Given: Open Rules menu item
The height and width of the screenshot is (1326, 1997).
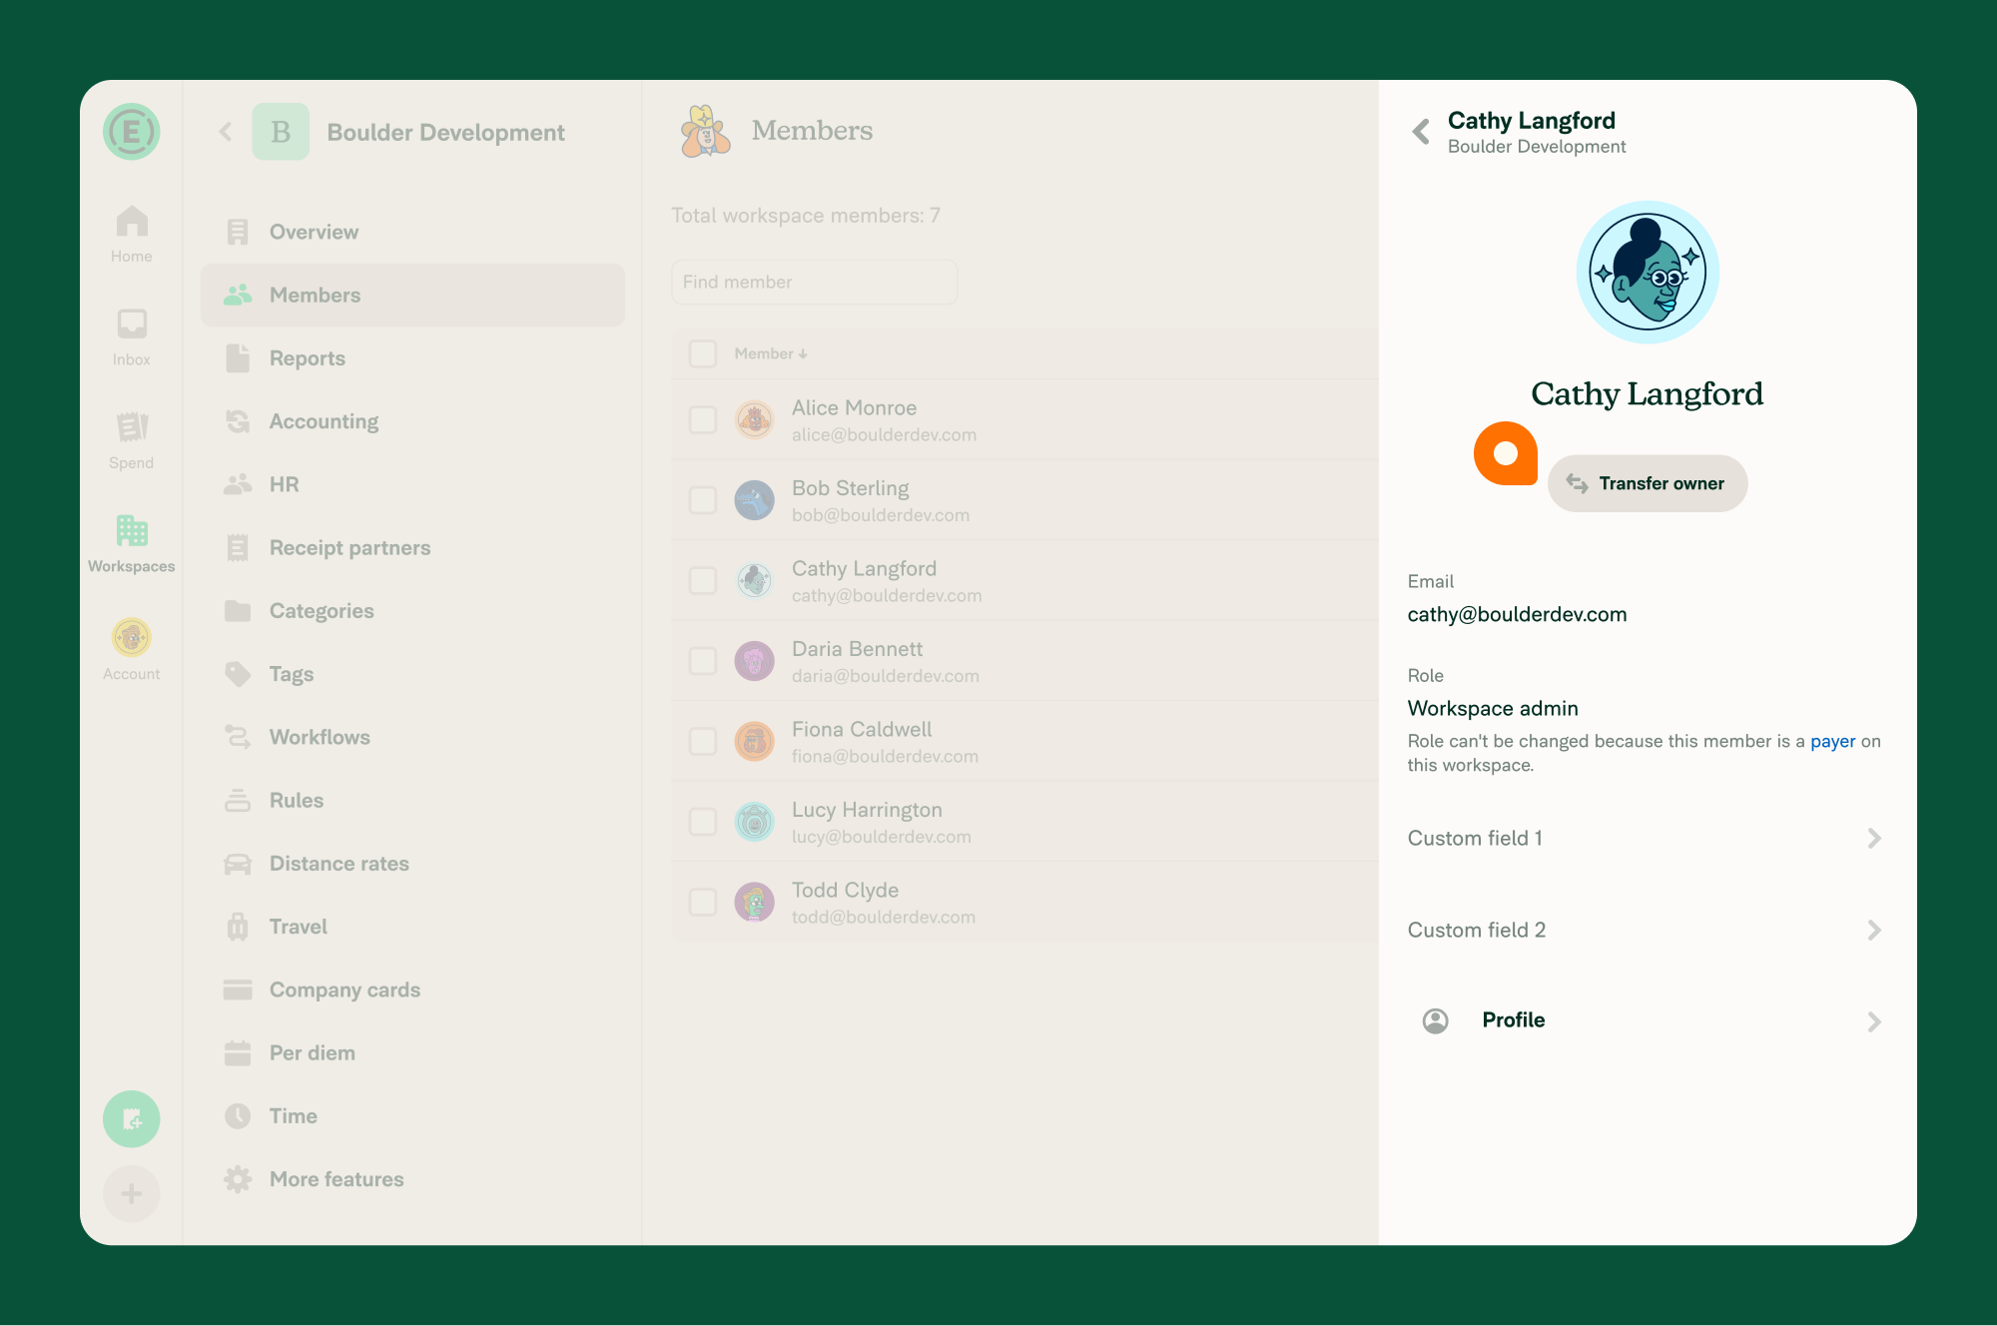Looking at the screenshot, I should (x=412, y=800).
